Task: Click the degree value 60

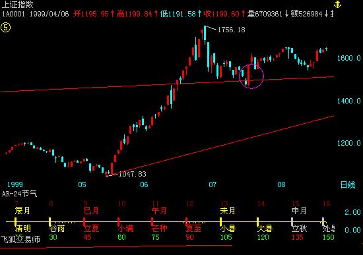Action: (x=121, y=237)
